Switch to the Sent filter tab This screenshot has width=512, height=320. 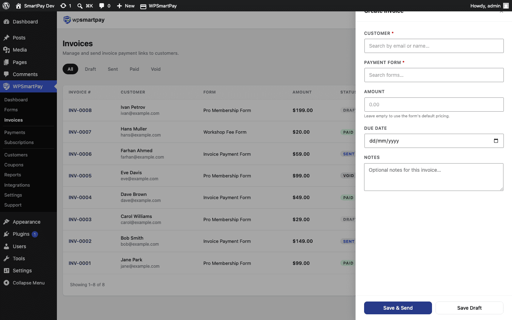(113, 69)
